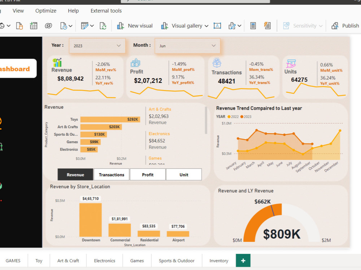Expand the OneLake data hub dropdown arrow
Image resolution: width=361 pixels, height=270 pixels.
[9, 26]
